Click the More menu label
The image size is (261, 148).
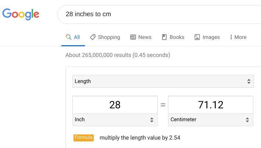coord(240,37)
